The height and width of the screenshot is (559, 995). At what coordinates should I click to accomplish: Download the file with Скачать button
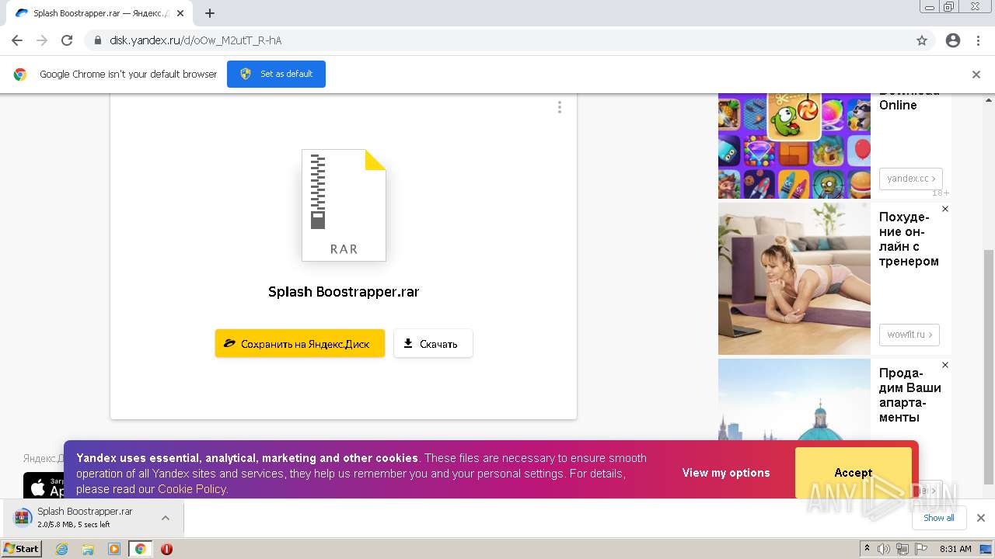(x=433, y=343)
